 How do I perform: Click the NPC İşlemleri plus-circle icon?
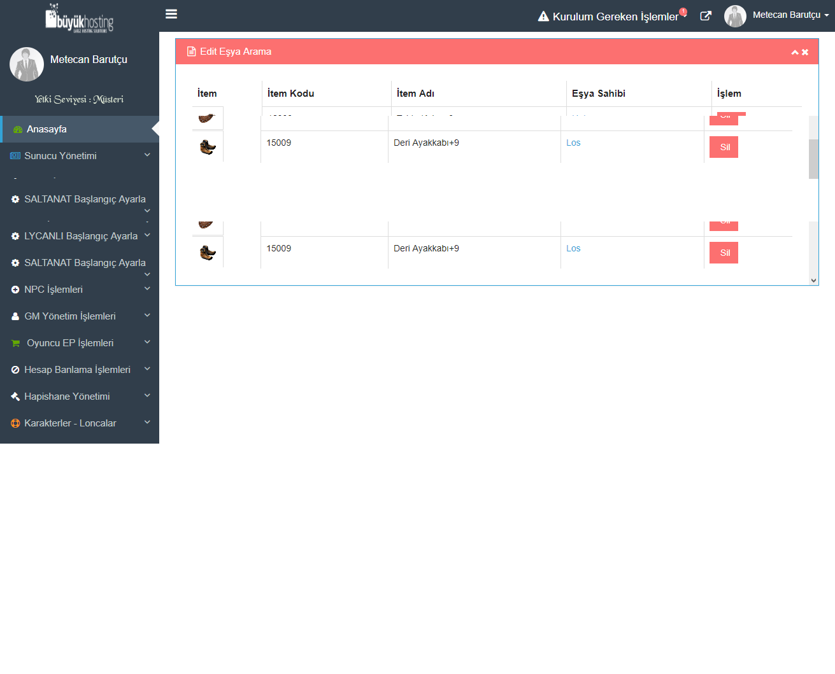[15, 290]
